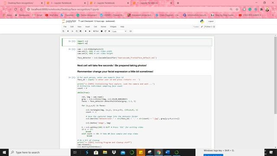Paste cells below toolbar icon

(81, 31)
